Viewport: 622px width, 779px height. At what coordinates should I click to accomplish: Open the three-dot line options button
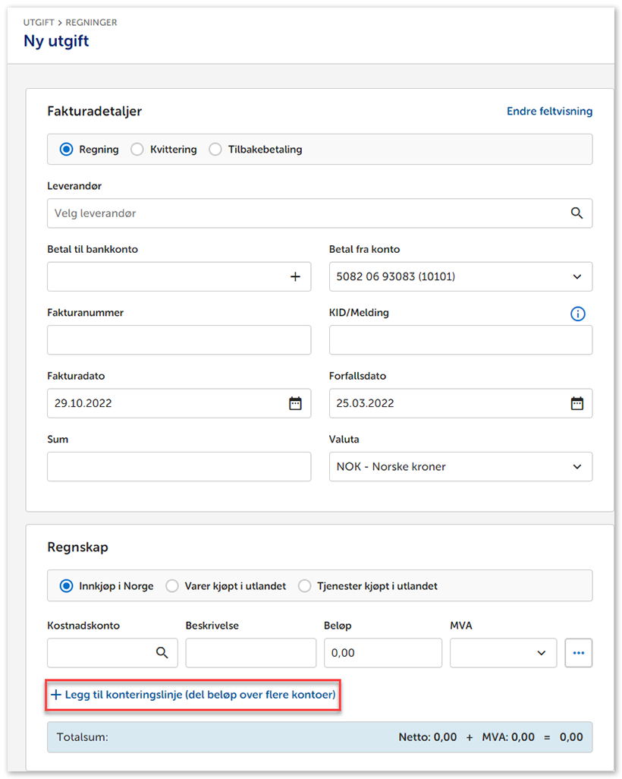click(x=579, y=653)
